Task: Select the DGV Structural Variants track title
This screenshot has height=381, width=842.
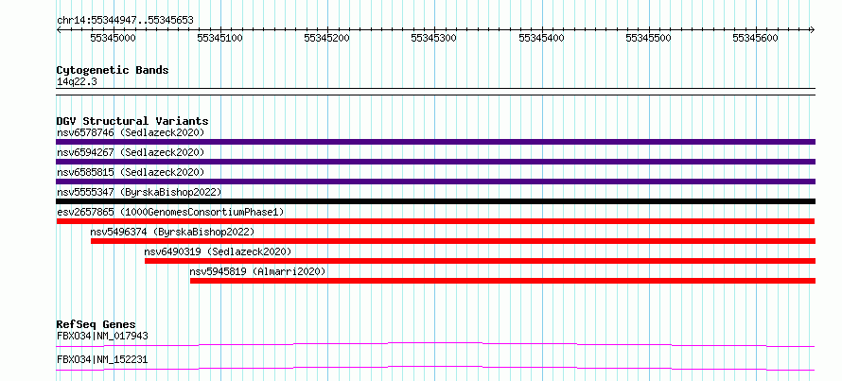Action: pos(132,121)
